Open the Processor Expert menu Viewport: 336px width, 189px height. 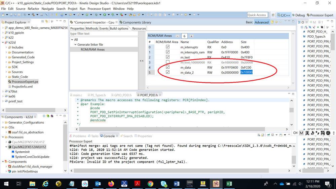[99, 9]
